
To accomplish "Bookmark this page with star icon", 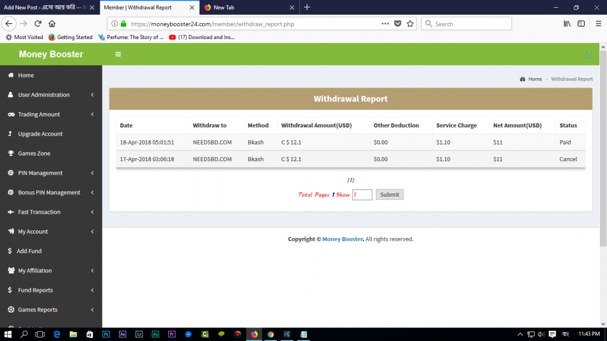I will [x=410, y=24].
